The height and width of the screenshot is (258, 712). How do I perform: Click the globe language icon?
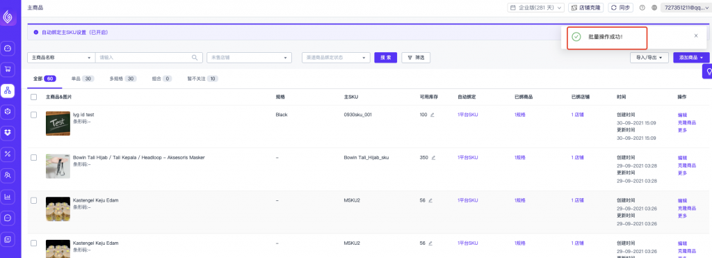point(654,8)
